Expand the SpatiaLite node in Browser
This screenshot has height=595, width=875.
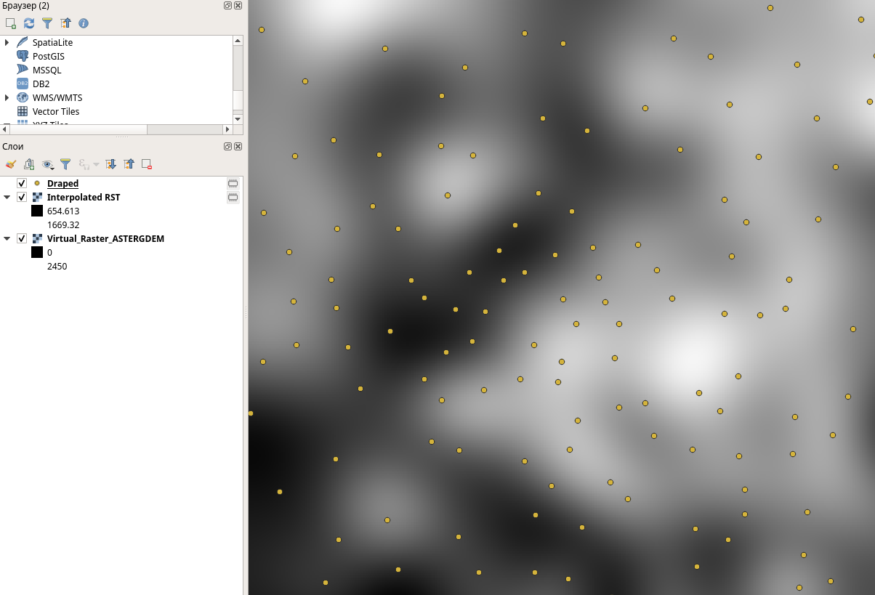pos(7,43)
